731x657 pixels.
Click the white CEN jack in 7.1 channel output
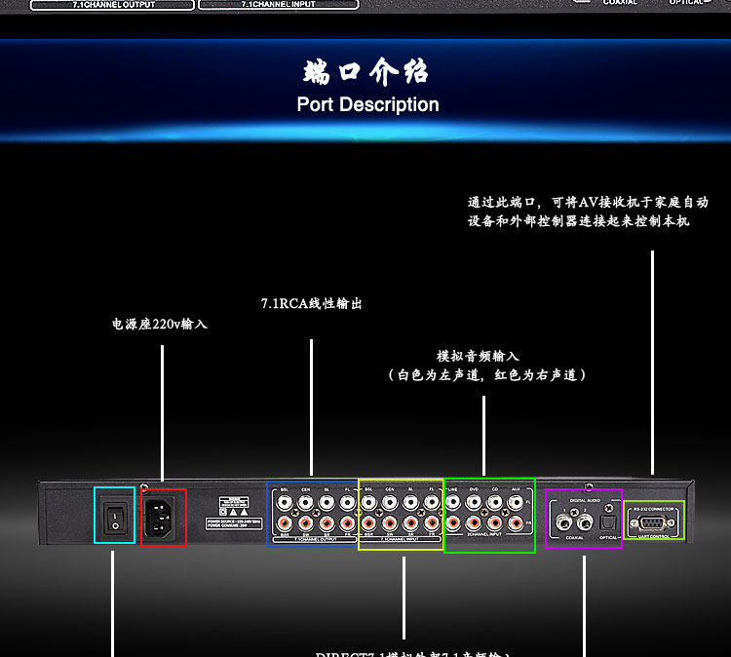tap(305, 503)
